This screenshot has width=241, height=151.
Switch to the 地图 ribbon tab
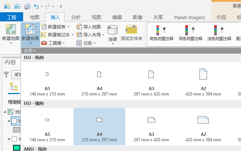35,17
